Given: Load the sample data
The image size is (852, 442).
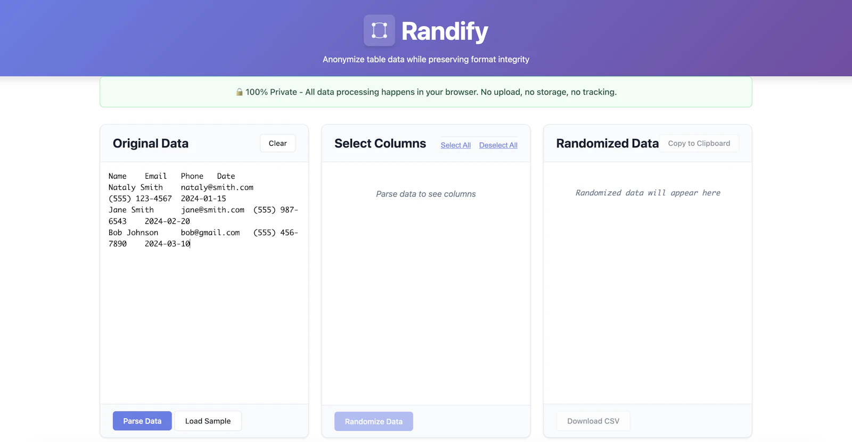Looking at the screenshot, I should coord(208,421).
